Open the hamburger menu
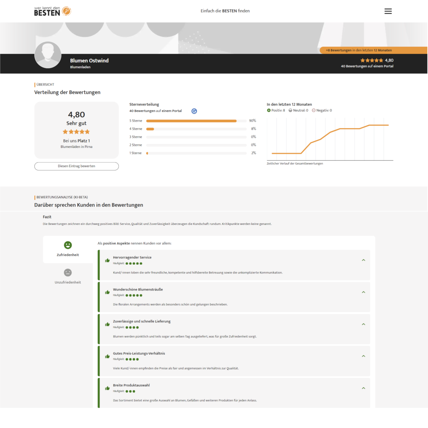The height and width of the screenshot is (428, 428). coord(388,11)
